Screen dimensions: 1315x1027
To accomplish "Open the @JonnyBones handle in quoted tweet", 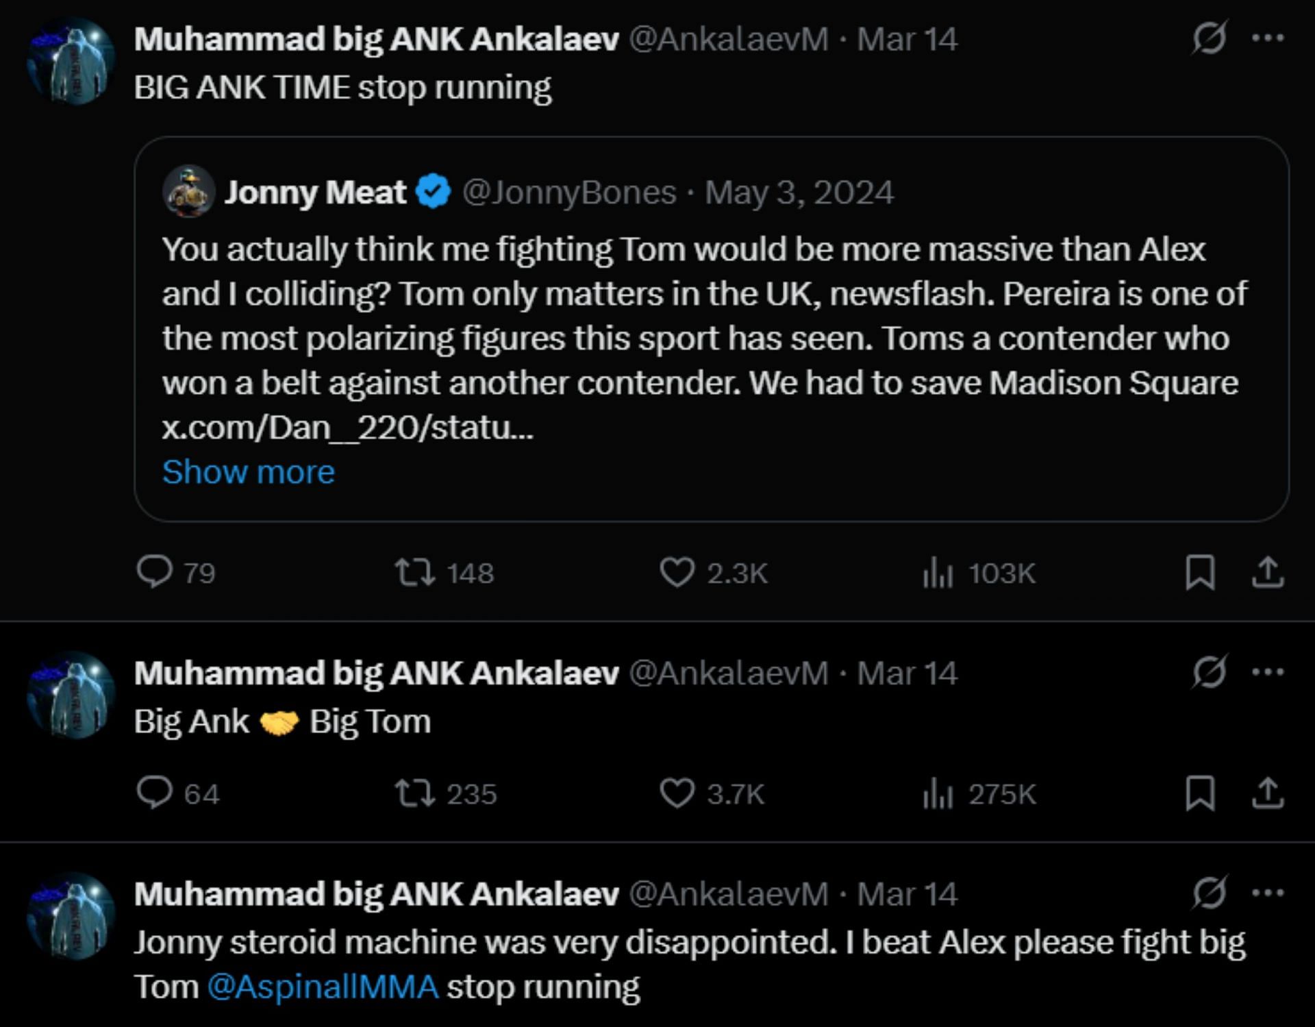I will pos(569,193).
